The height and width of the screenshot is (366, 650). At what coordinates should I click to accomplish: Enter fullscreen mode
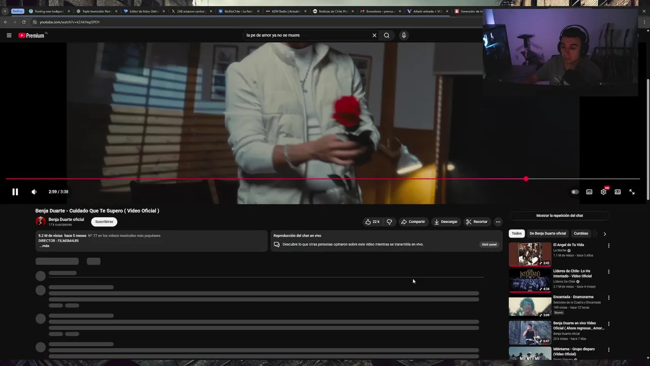click(x=632, y=192)
